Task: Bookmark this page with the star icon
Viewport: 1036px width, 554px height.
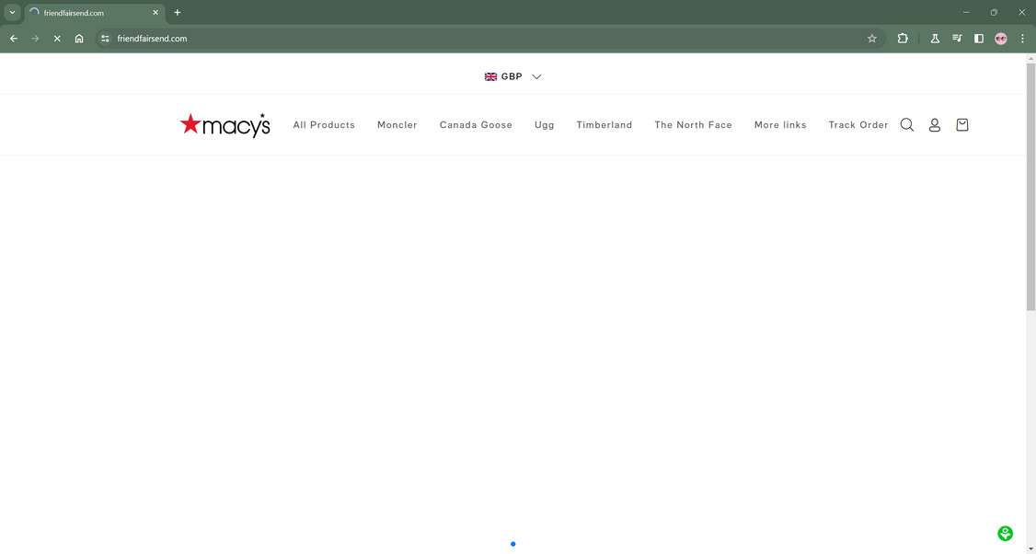Action: click(x=872, y=39)
